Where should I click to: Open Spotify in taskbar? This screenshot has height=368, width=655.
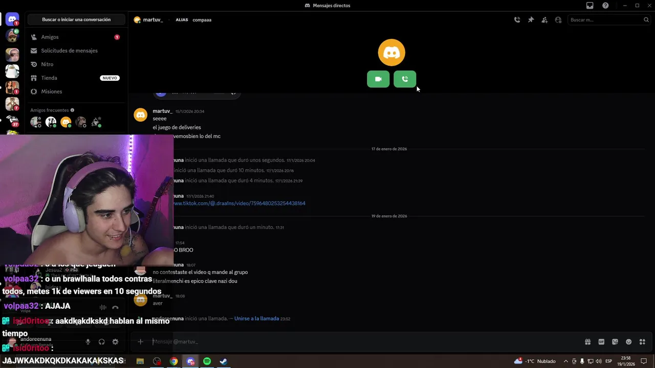207,361
